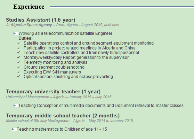Click checkmark beside Satellite operations control
This screenshot has height=139, width=194.
coord(19,43)
